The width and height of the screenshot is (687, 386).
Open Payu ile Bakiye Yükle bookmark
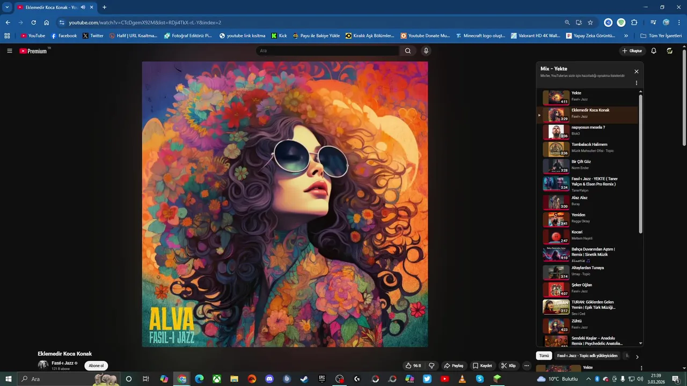coord(316,36)
